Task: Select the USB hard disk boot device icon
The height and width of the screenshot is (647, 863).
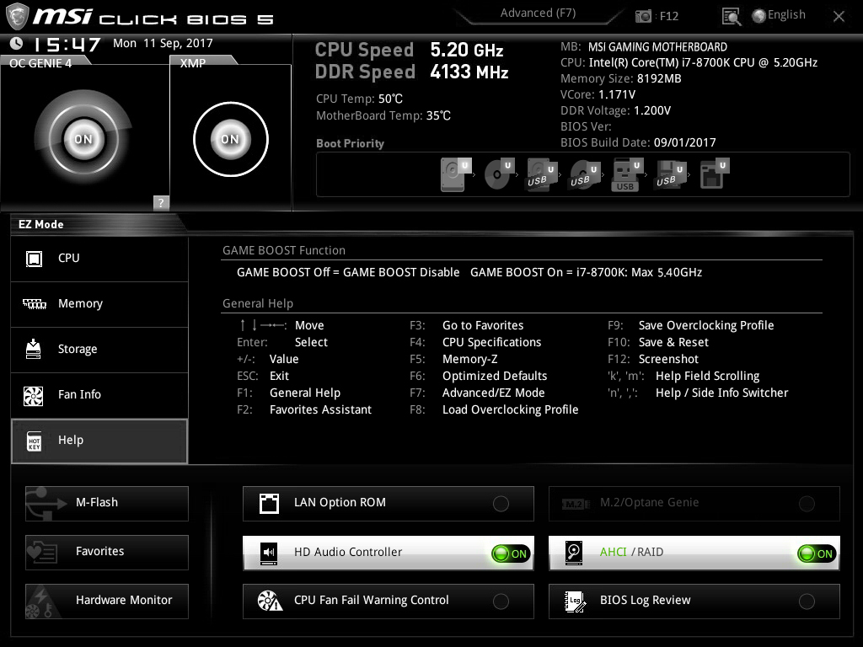Action: pyautogui.click(x=542, y=174)
